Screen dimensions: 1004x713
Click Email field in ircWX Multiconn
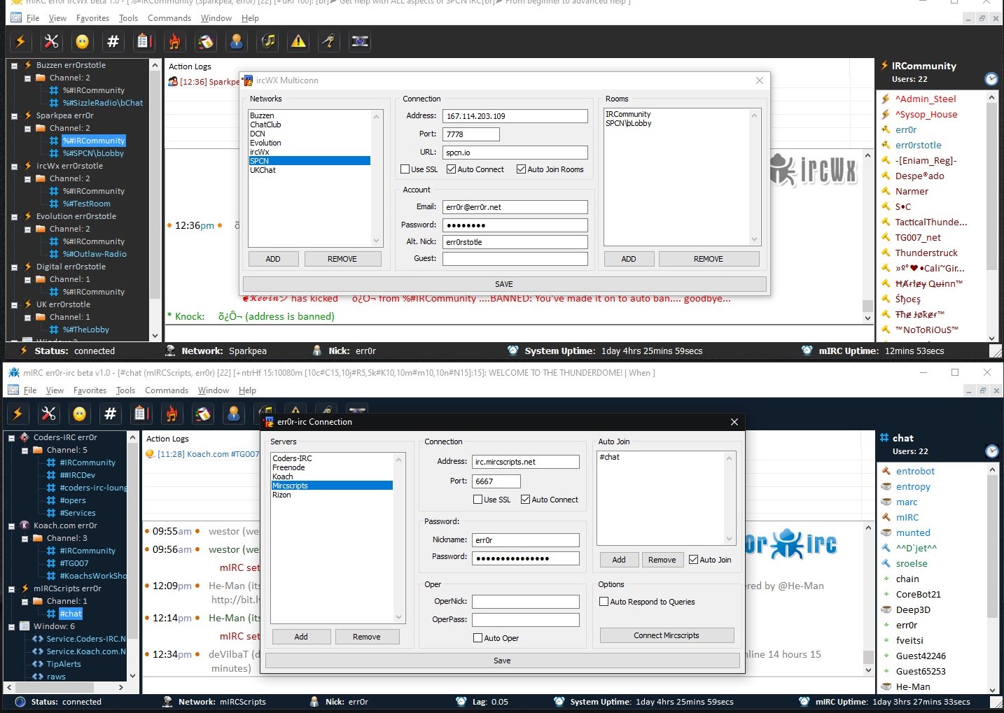coord(515,207)
